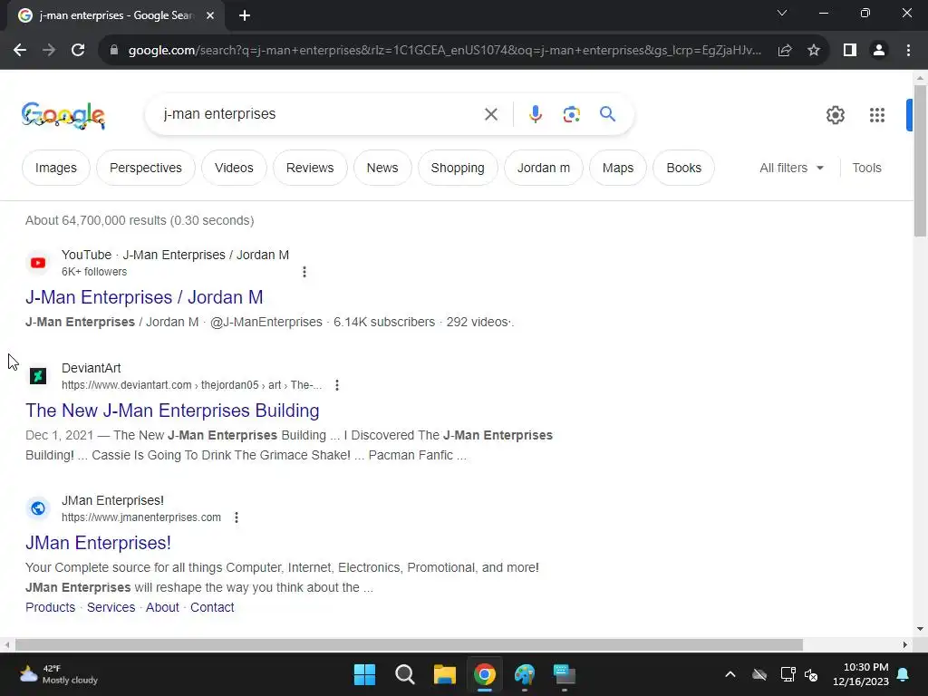Viewport: 928px width, 696px height.
Task: Submit search with the magnifier icon
Action: click(x=607, y=113)
